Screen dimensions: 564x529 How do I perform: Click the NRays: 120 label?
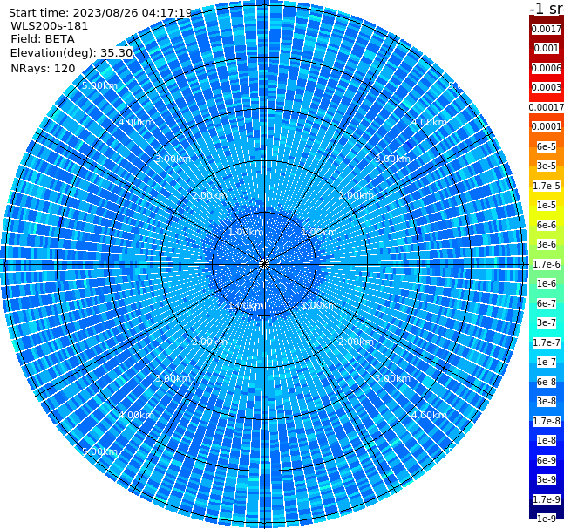pos(43,68)
